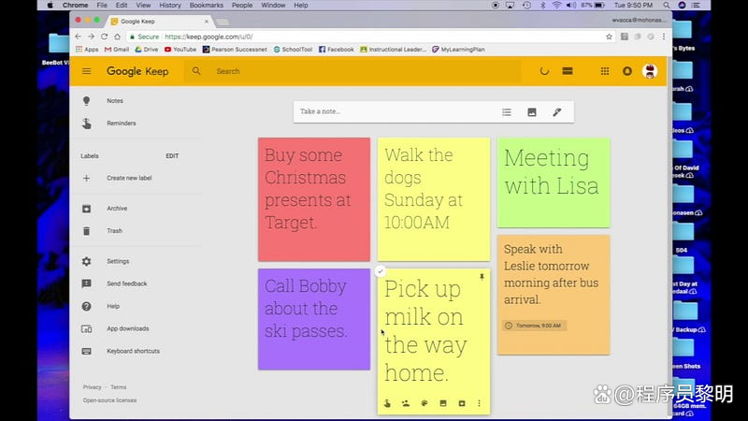
Task: Reload the page in Chrome
Action: pyautogui.click(x=104, y=36)
